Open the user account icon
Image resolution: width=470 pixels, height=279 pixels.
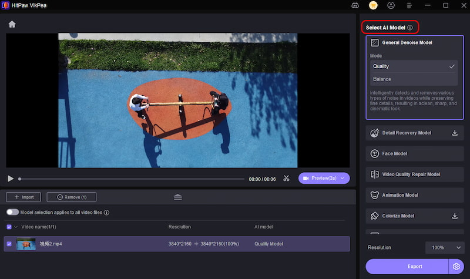tap(391, 5)
